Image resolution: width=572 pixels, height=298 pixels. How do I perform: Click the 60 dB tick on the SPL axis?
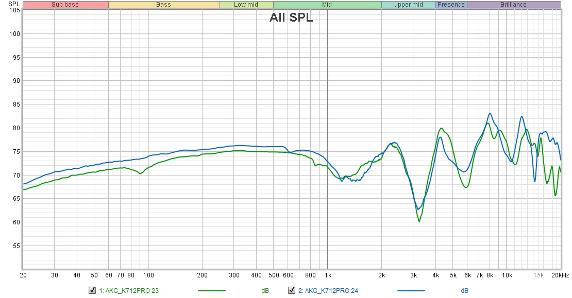point(16,222)
